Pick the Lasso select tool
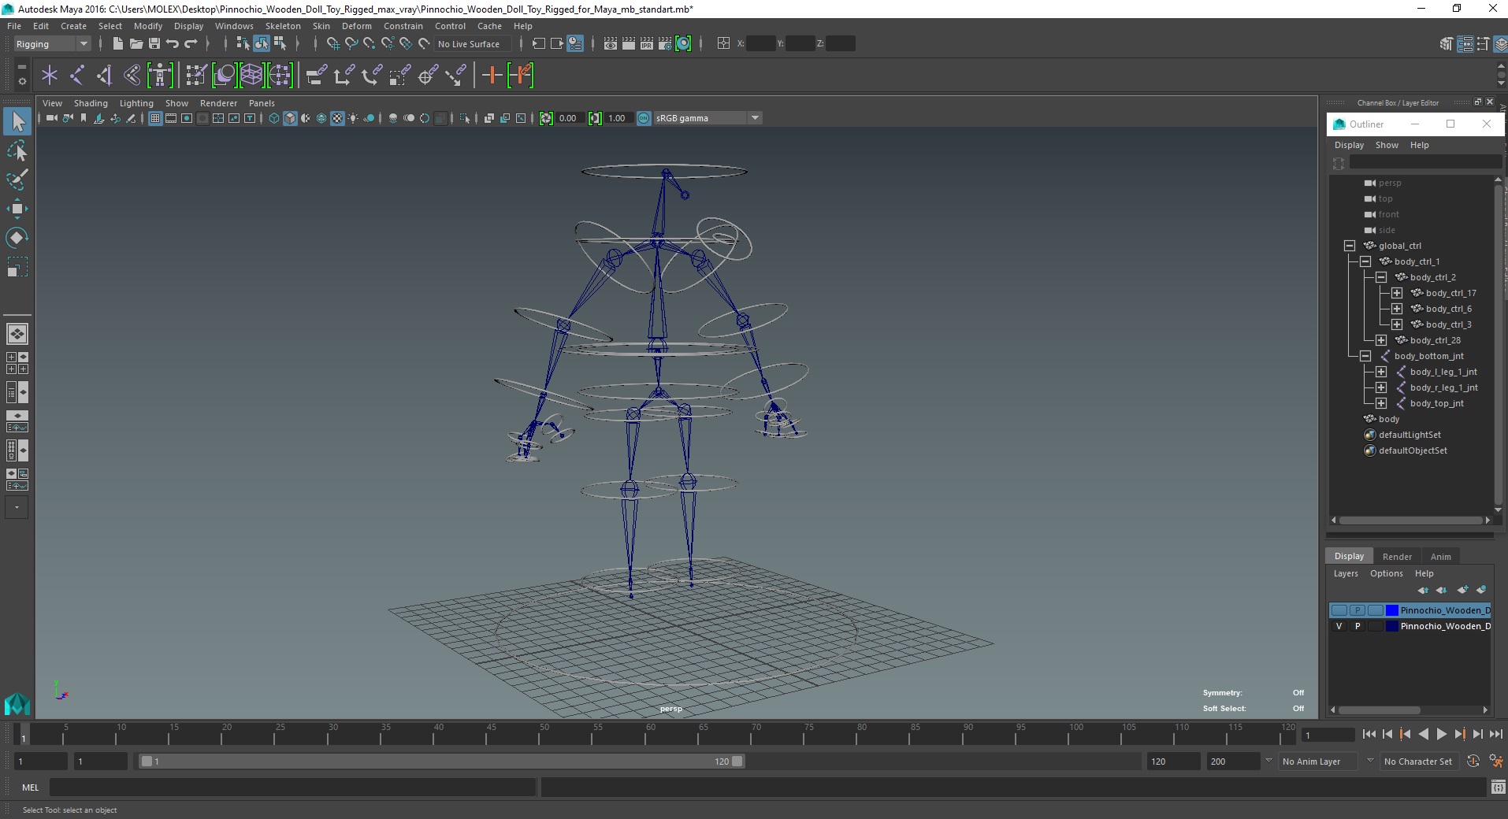The width and height of the screenshot is (1508, 819). [17, 150]
